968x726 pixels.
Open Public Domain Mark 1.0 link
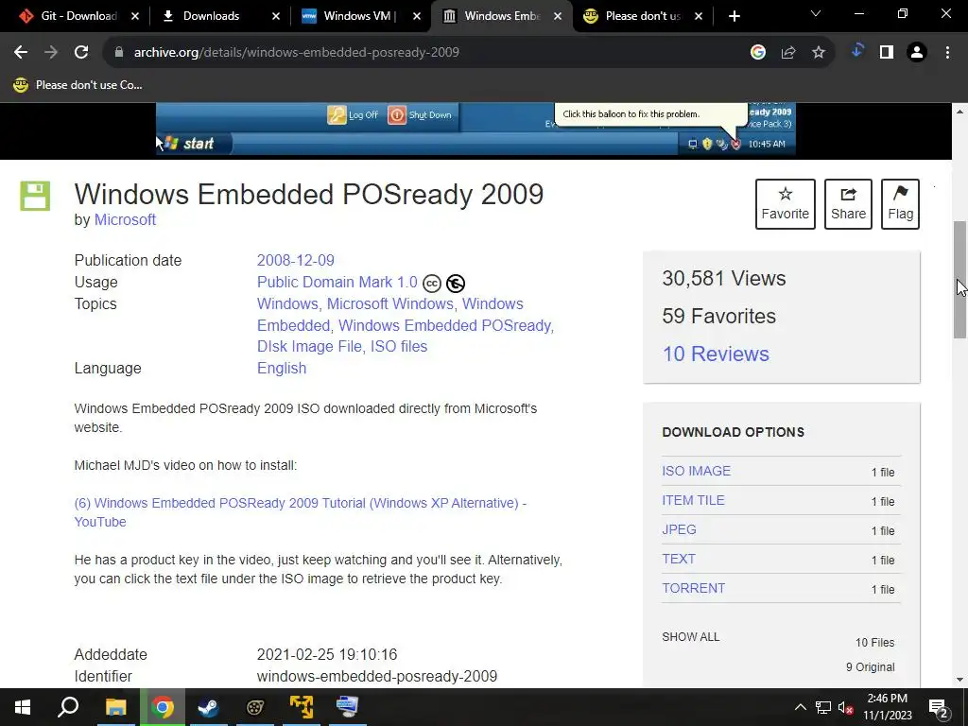pyautogui.click(x=337, y=282)
